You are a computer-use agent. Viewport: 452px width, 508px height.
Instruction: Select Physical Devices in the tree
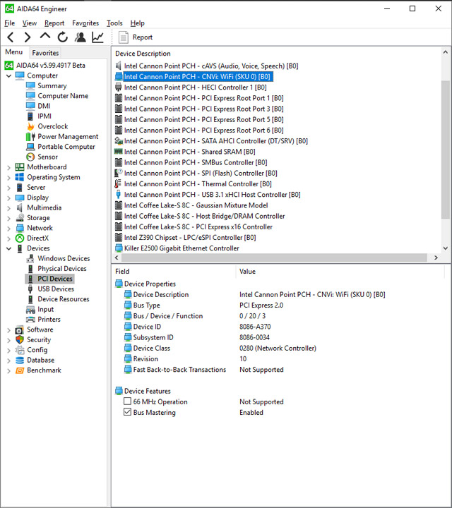pos(62,269)
